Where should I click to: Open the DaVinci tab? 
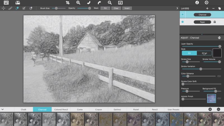click(x=117, y=109)
